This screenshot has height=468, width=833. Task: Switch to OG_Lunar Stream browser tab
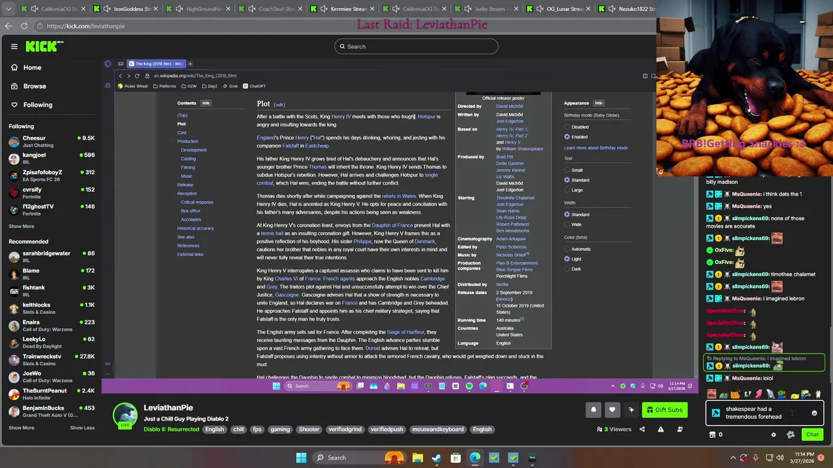(x=560, y=8)
